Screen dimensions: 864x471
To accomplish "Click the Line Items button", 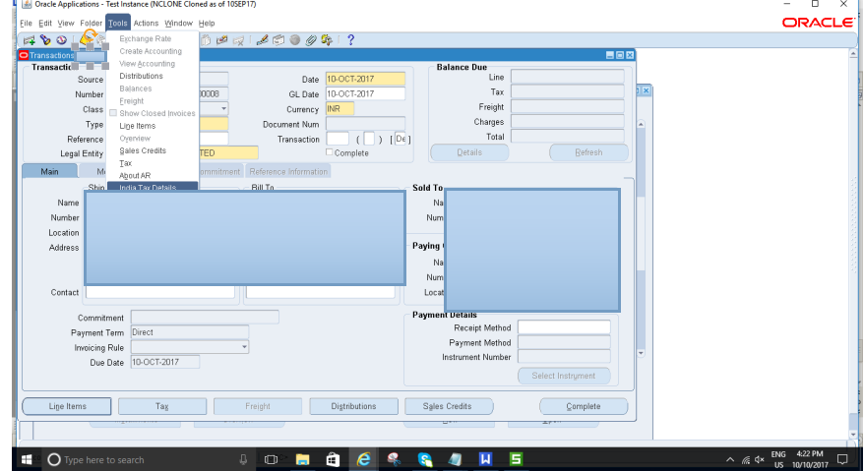I will 67,406.
